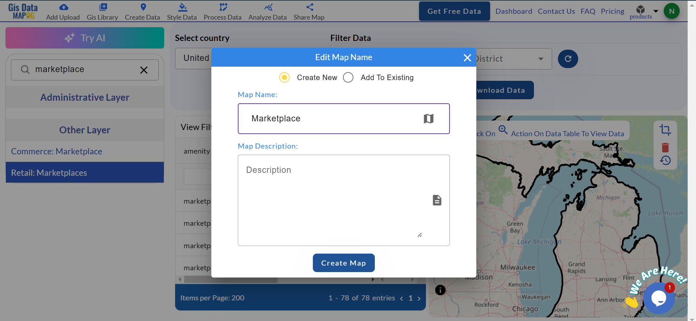Open Dashboard page

click(x=514, y=11)
